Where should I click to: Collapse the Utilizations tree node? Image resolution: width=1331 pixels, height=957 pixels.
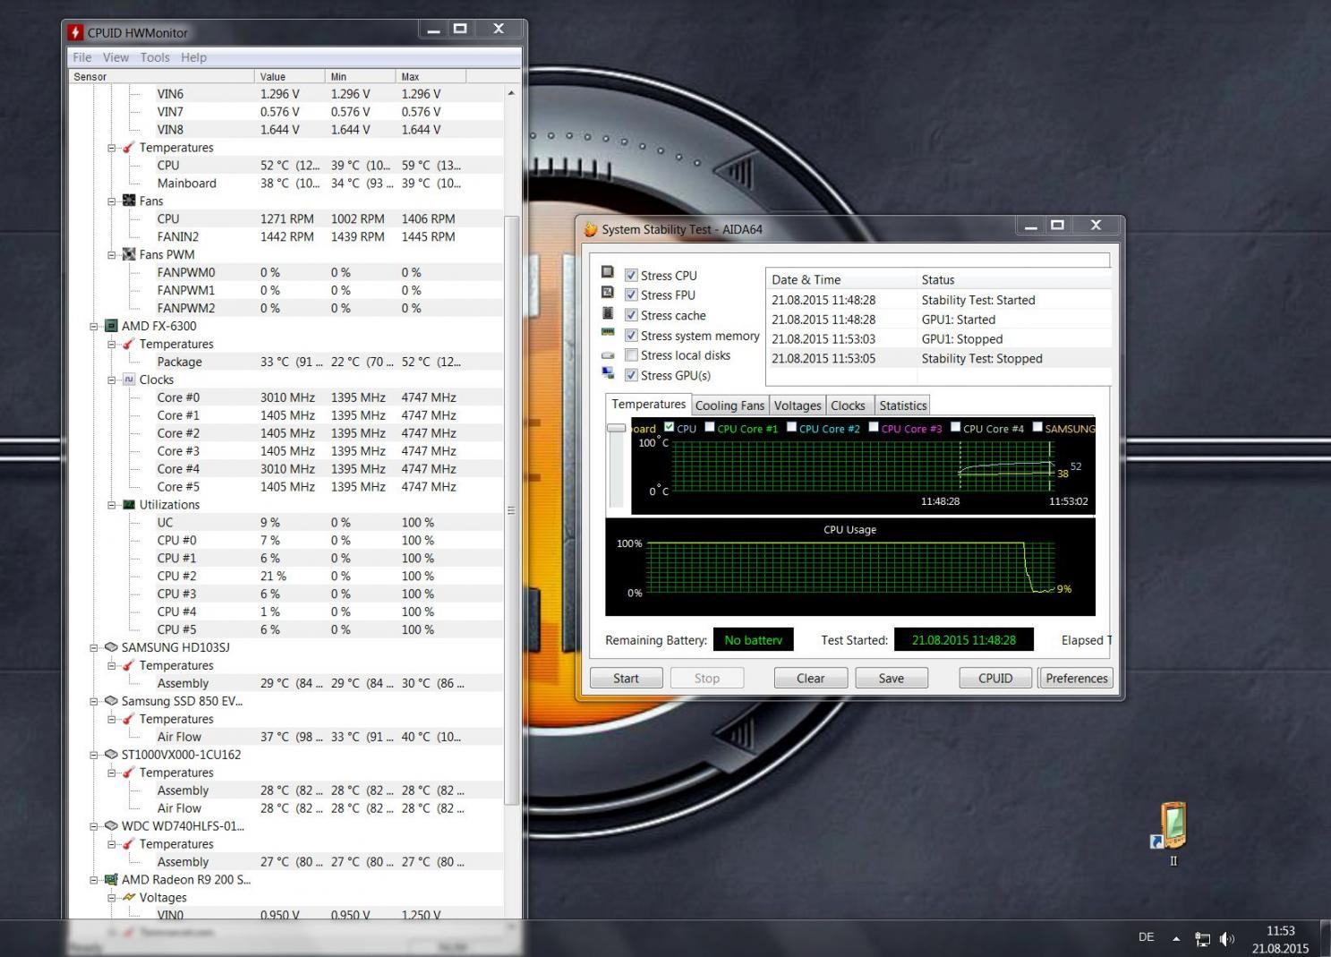(x=112, y=505)
